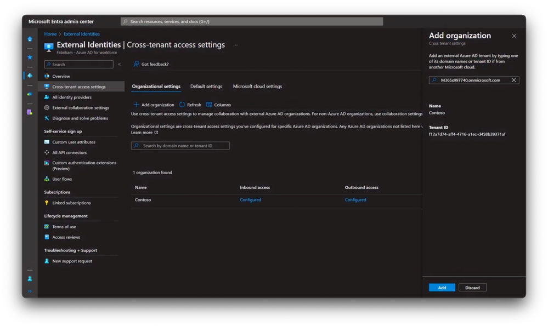Select the Identity diamond icon in left rail
The width and height of the screenshot is (548, 327).
tap(30, 76)
